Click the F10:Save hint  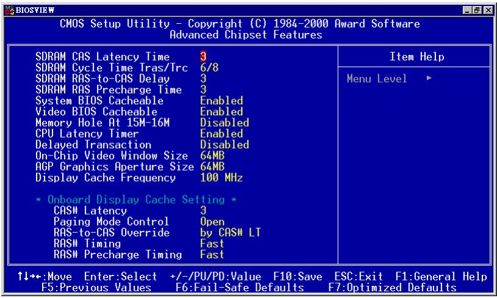[x=298, y=277]
